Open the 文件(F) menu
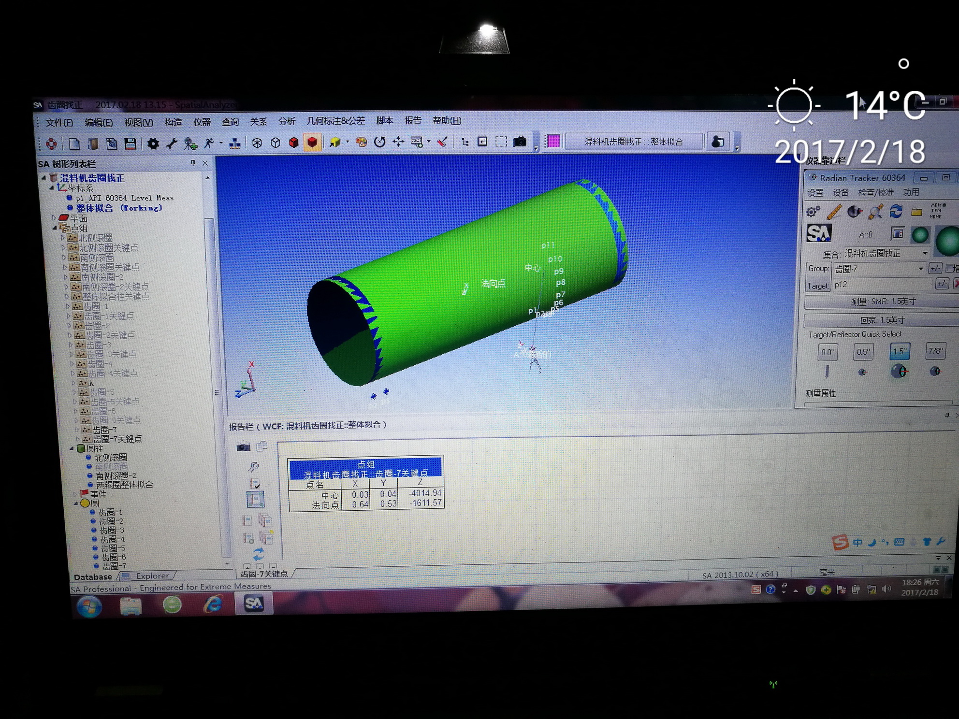The width and height of the screenshot is (959, 719). pos(59,123)
